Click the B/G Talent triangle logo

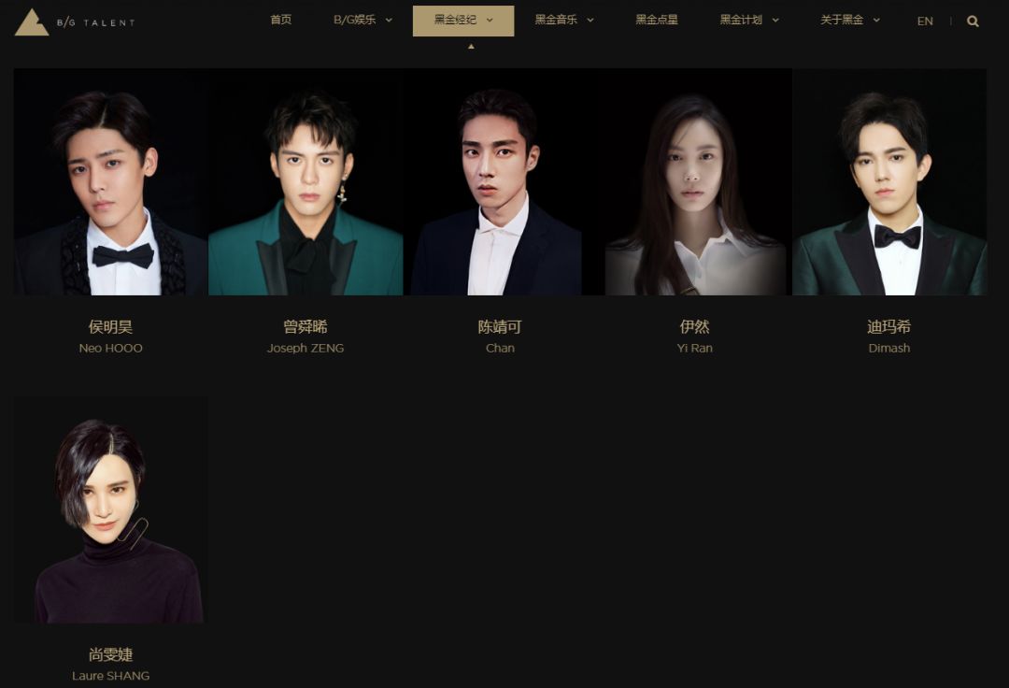[x=32, y=22]
